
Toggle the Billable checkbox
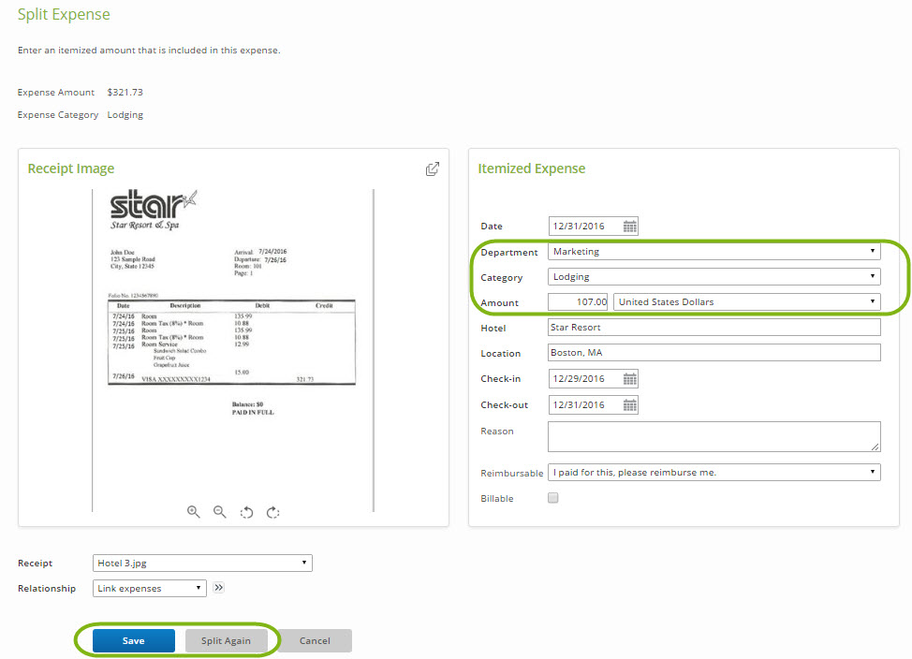click(553, 498)
